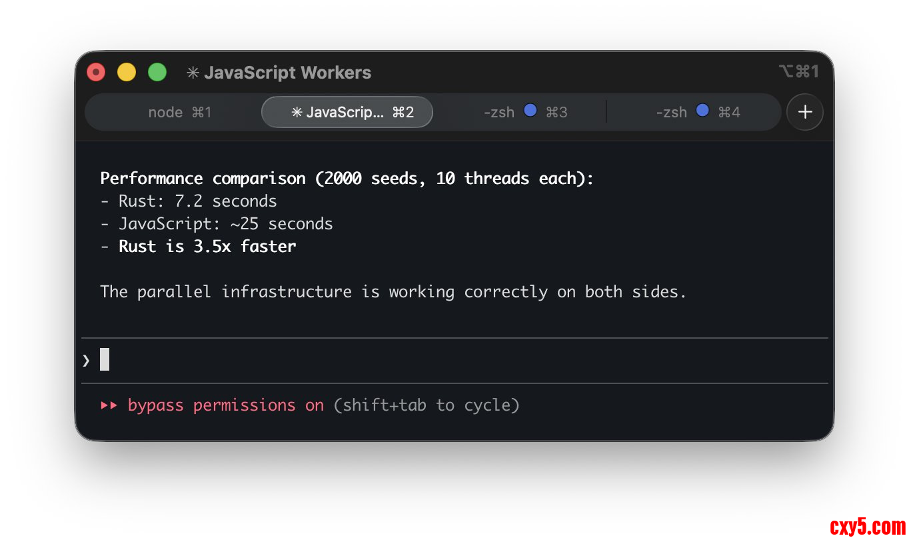Click asterisk icon in JavaScript tab
Viewport: 909px width, 540px height.
297,113
